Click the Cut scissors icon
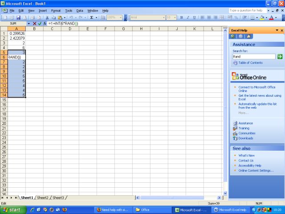Image resolution: width=285 pixels, height=214 pixels. coord(47,17)
